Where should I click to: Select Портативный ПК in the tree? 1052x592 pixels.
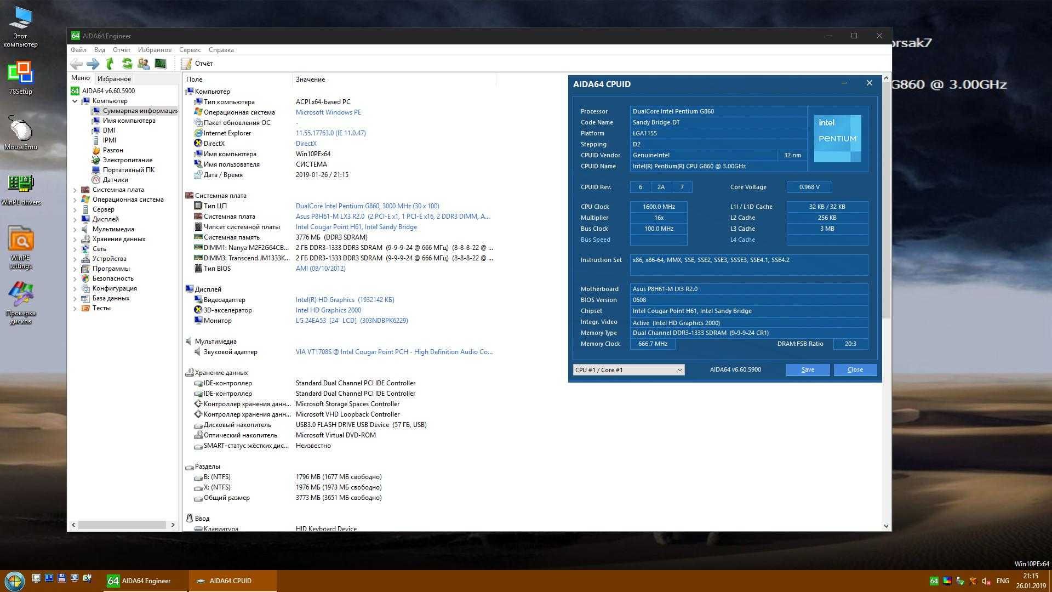tap(129, 170)
